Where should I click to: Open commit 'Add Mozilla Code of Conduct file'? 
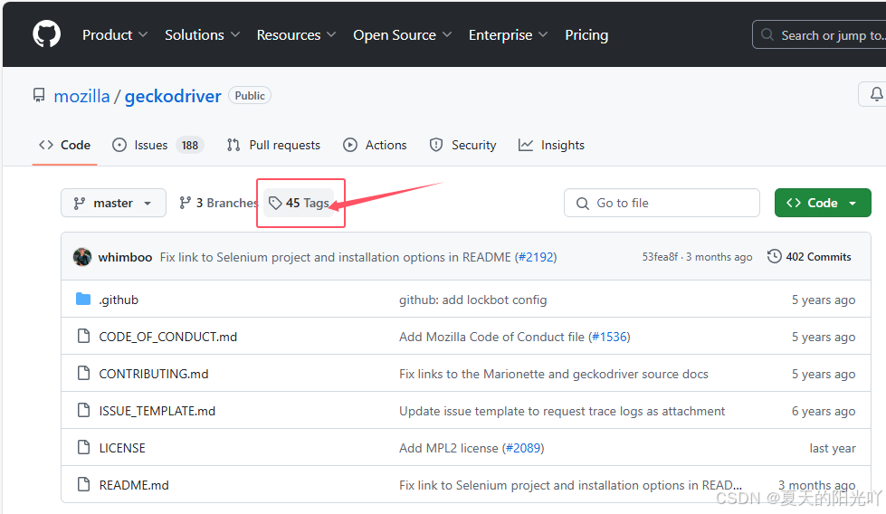(491, 337)
